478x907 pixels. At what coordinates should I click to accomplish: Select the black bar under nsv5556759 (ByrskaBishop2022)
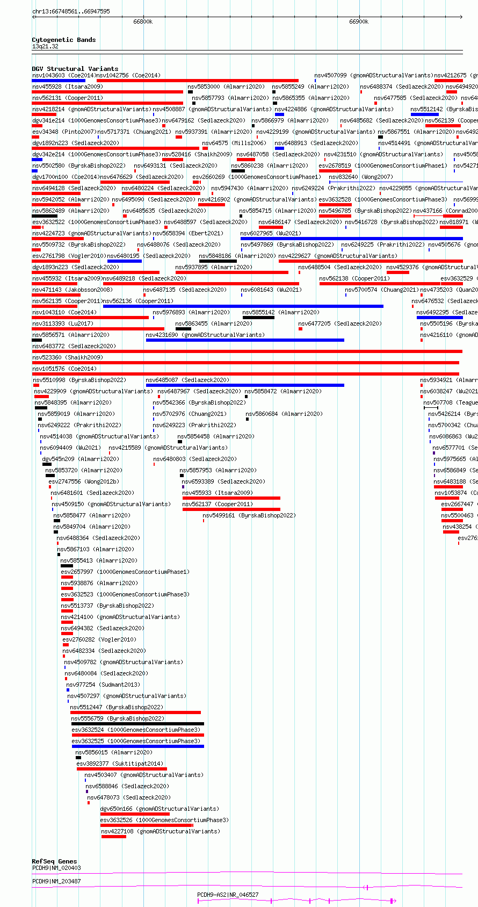click(x=137, y=724)
